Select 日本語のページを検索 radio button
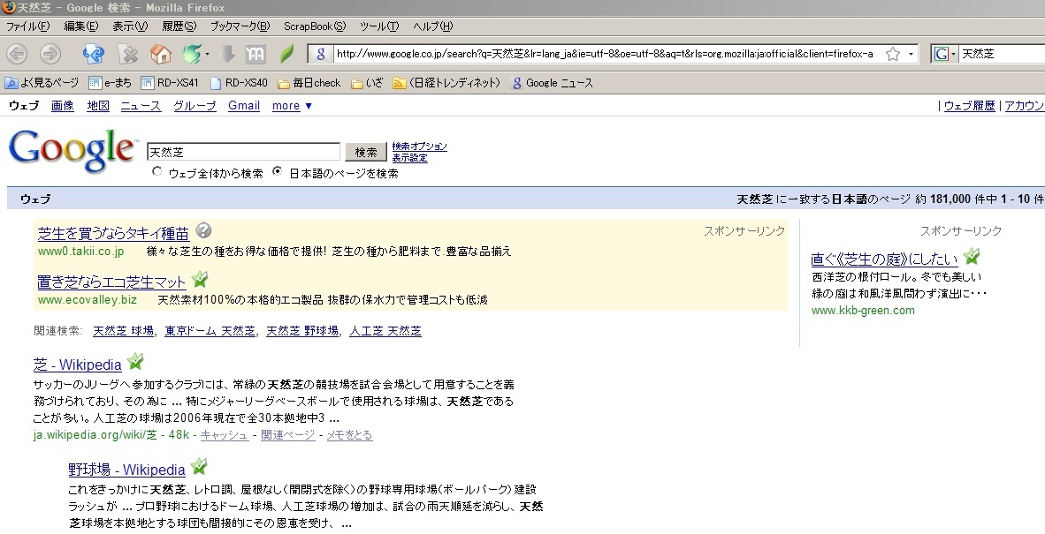 [x=278, y=172]
